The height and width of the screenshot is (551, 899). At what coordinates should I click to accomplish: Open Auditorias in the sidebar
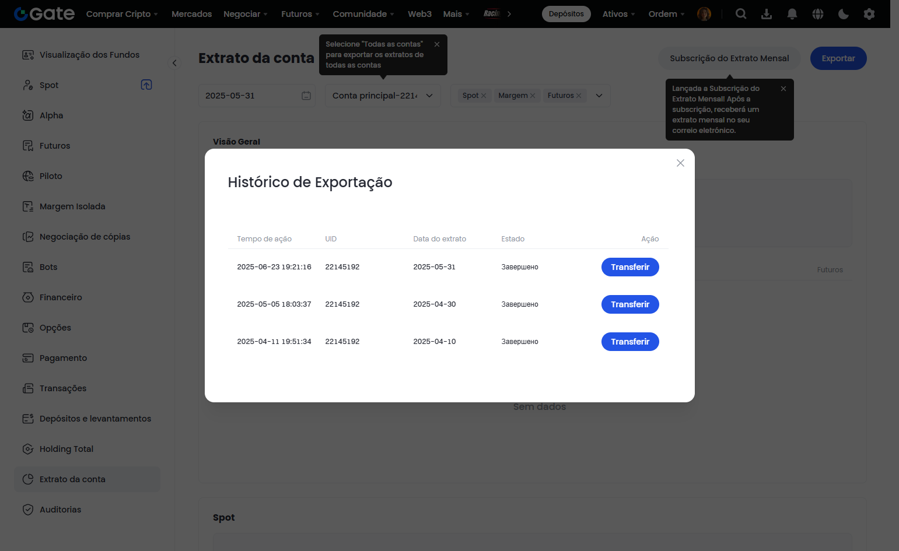click(87, 510)
